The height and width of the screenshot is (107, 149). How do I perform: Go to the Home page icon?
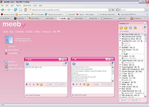pyautogui.click(x=26, y=10)
